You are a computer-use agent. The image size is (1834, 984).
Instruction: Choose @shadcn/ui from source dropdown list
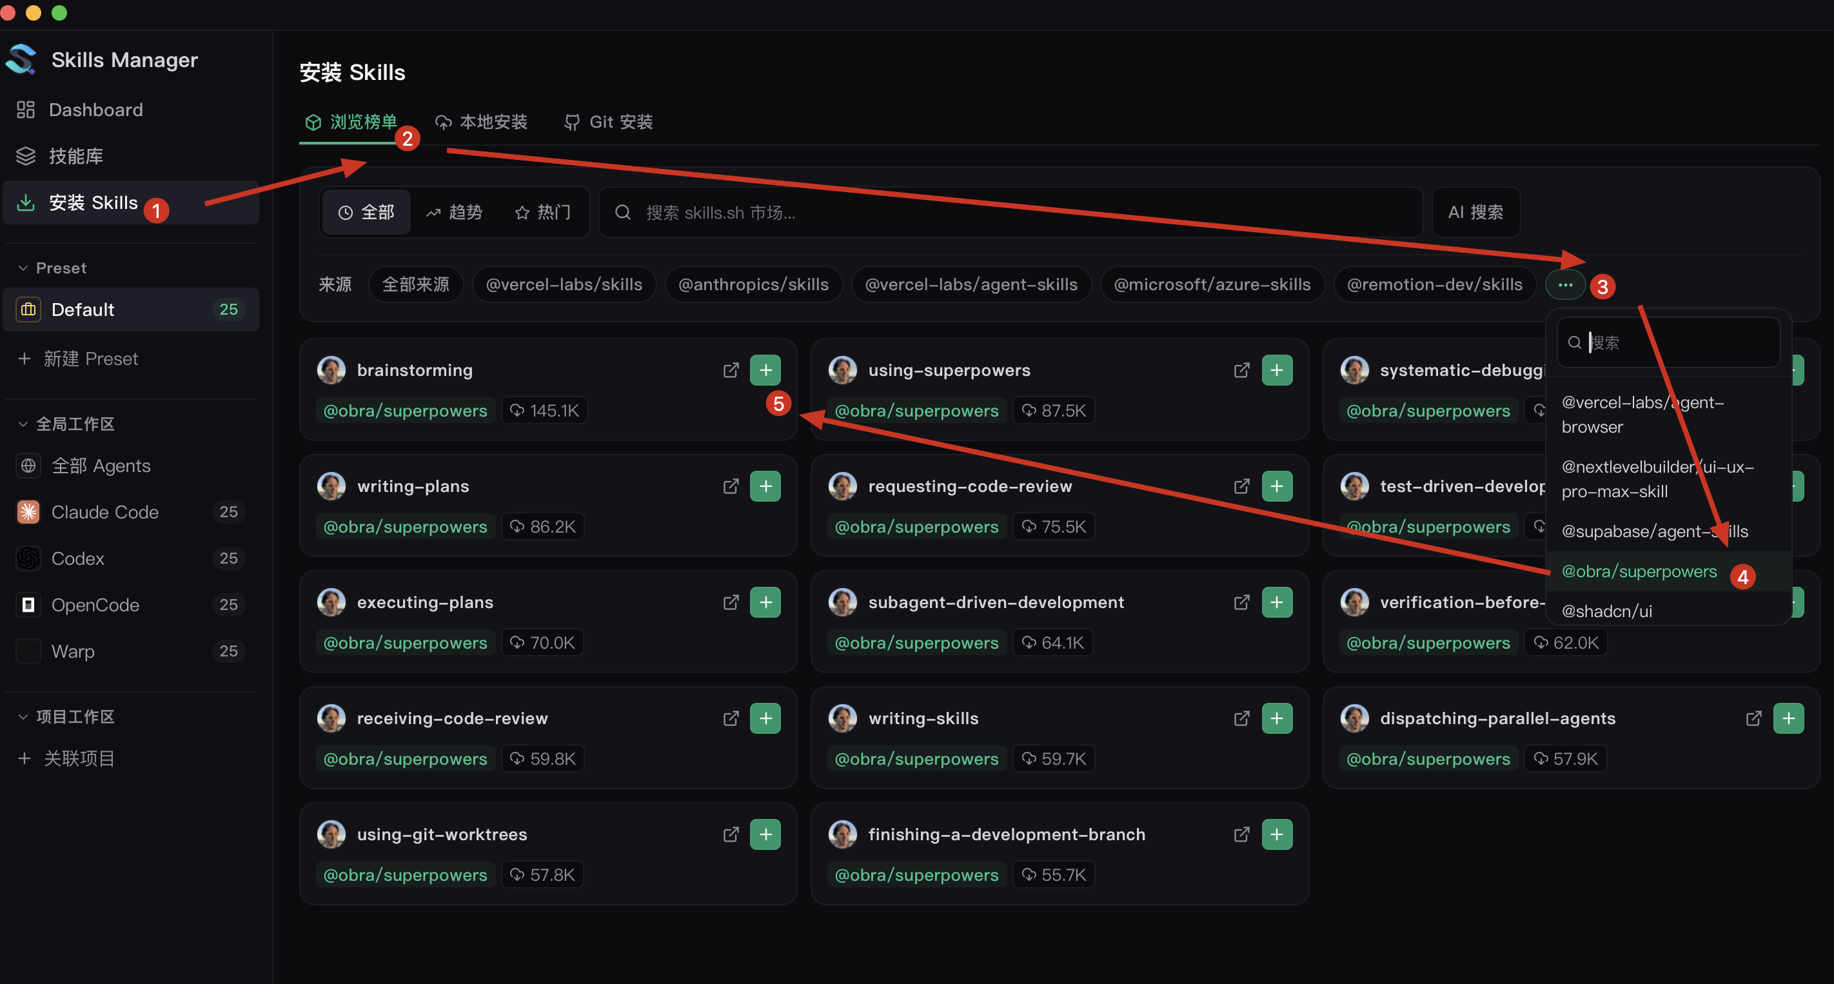(1607, 611)
